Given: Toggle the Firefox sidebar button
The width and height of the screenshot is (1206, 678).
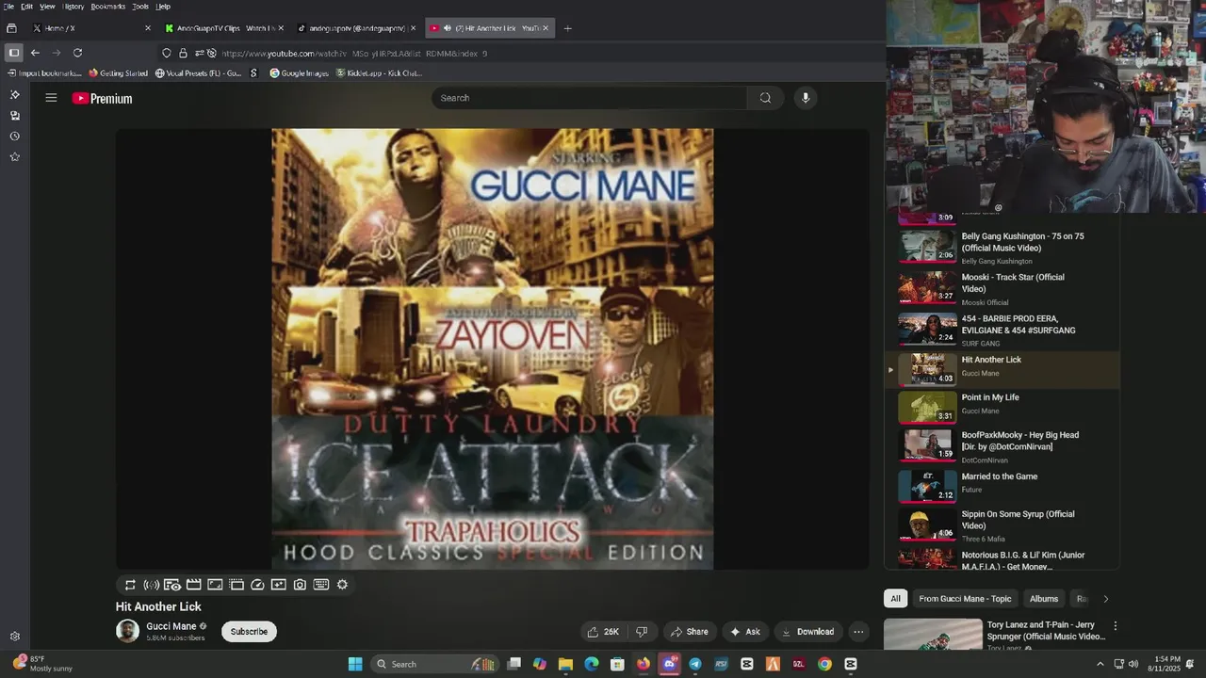Looking at the screenshot, I should [x=13, y=53].
